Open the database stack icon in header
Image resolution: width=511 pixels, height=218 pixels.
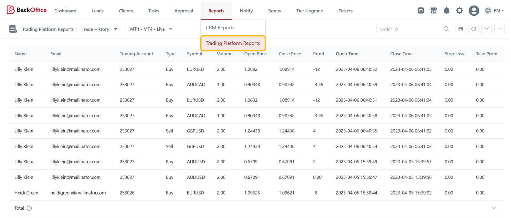point(421,10)
